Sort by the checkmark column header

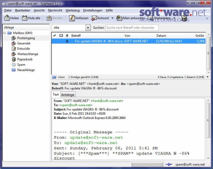tap(55, 35)
